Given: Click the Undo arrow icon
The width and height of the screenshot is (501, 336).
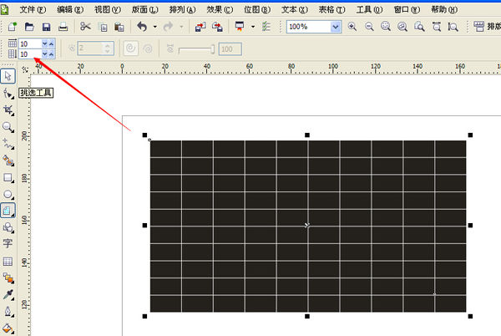Looking at the screenshot, I should pos(142,27).
